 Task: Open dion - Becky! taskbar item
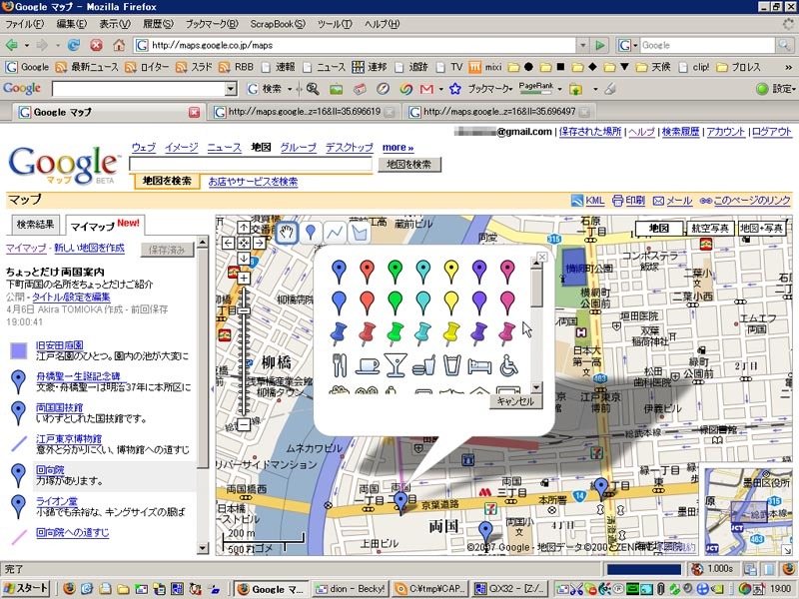[x=351, y=589]
